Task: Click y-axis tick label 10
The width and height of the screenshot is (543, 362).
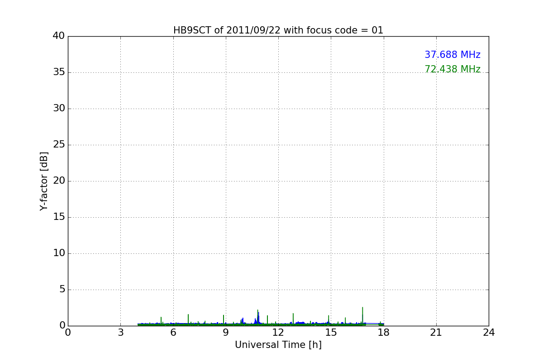Action: click(59, 253)
